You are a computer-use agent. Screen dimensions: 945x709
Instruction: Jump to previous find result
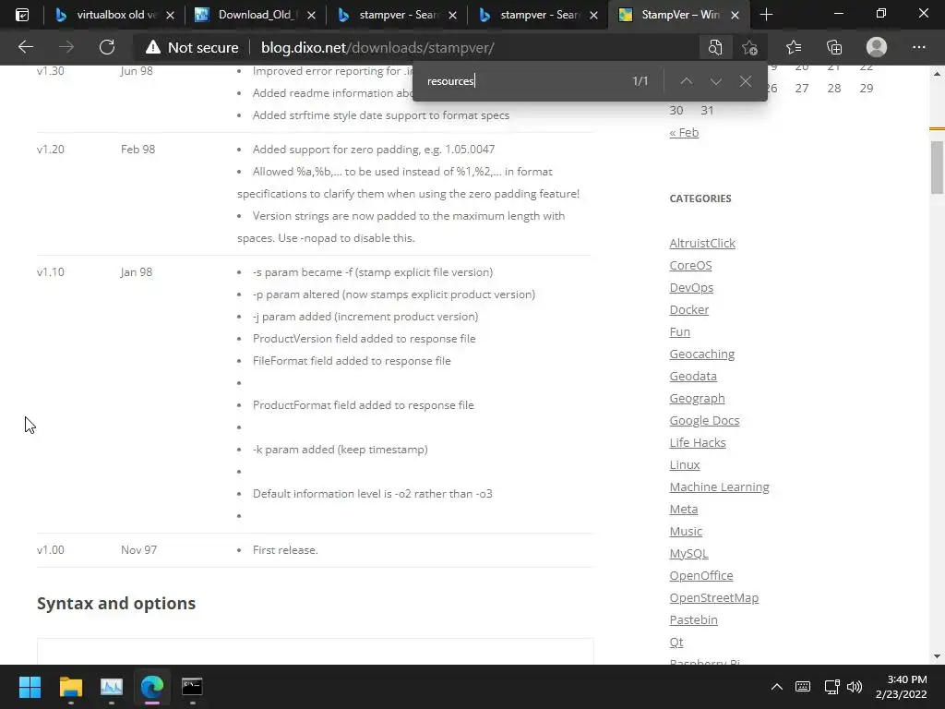[687, 81]
